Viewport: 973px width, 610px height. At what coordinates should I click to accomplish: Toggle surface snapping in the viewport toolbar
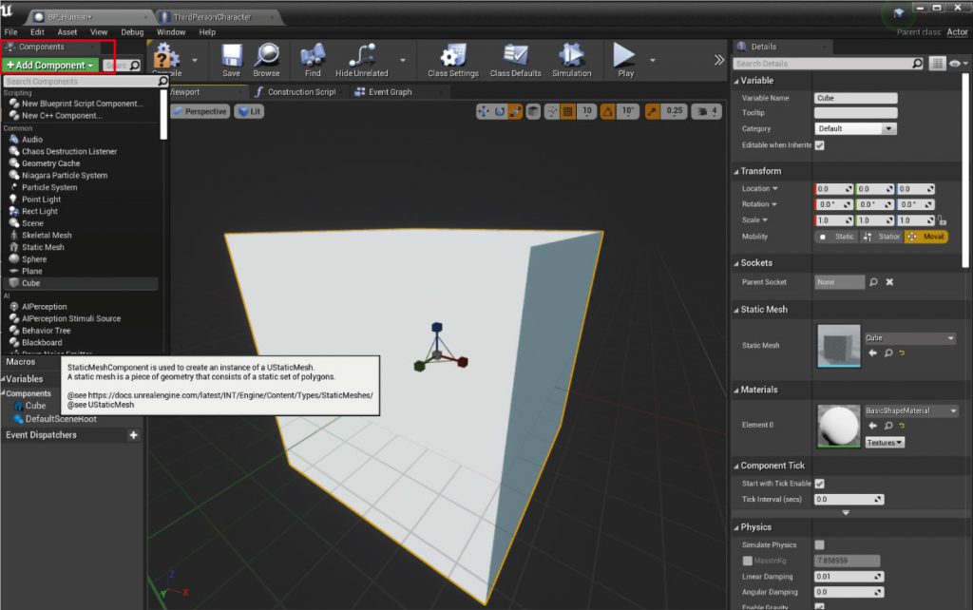[x=552, y=111]
